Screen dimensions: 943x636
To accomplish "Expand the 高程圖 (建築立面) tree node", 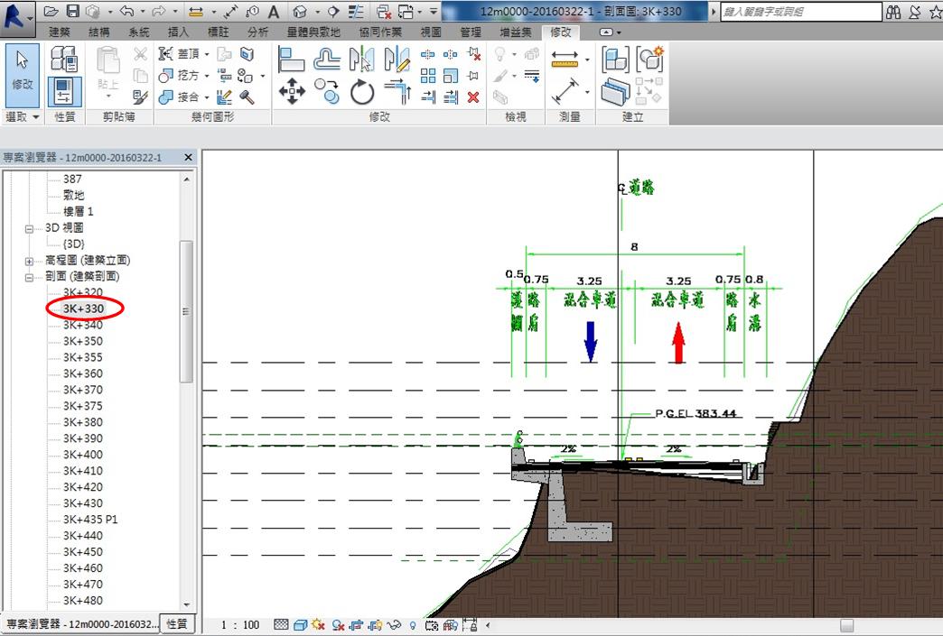I will pyautogui.click(x=29, y=261).
